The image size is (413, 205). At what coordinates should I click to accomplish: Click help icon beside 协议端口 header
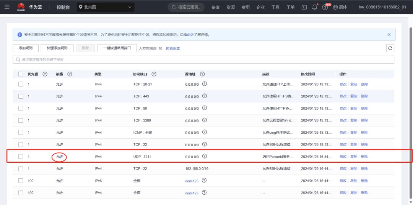pyautogui.click(x=154, y=74)
